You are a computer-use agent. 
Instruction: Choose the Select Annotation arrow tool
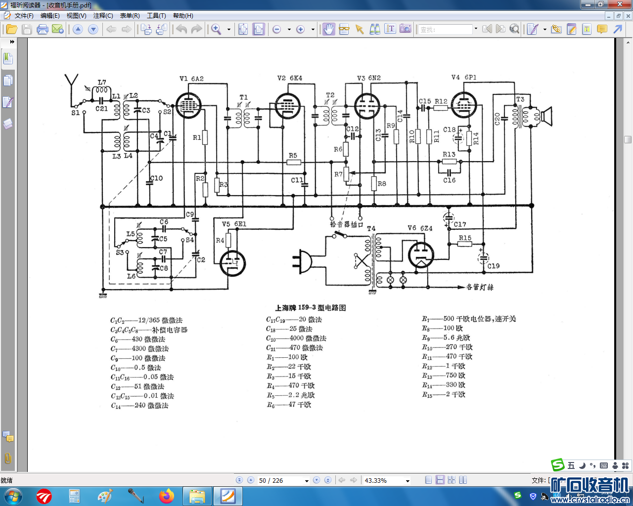(360, 29)
